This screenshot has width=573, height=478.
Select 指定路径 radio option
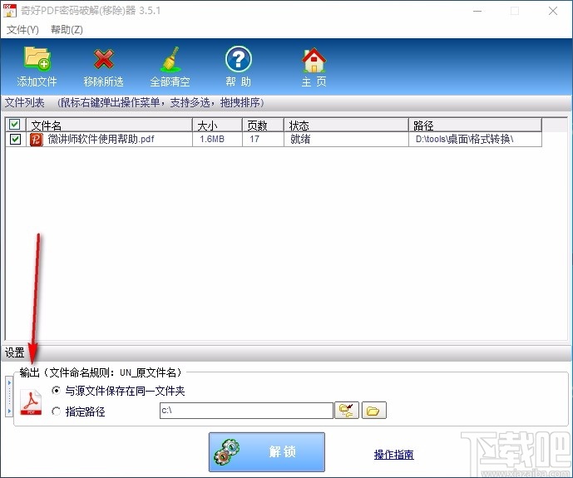[x=57, y=411]
